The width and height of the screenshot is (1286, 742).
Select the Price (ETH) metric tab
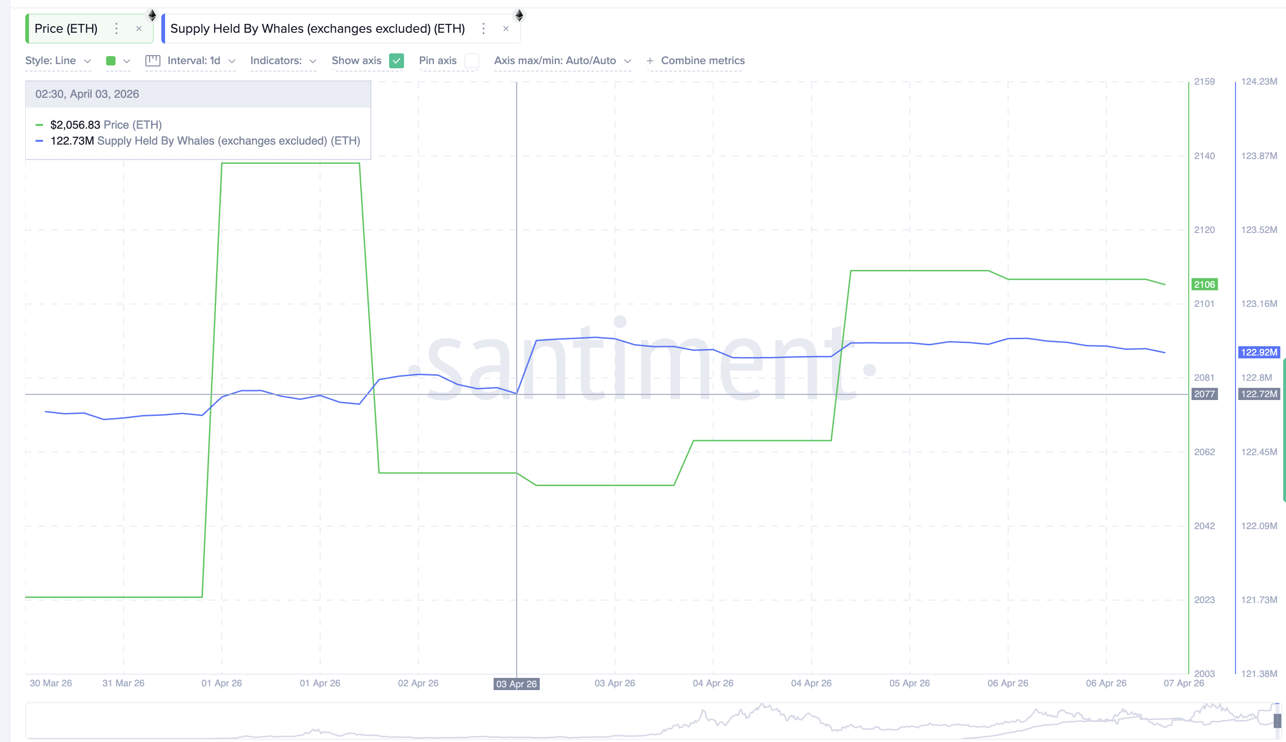tap(66, 29)
